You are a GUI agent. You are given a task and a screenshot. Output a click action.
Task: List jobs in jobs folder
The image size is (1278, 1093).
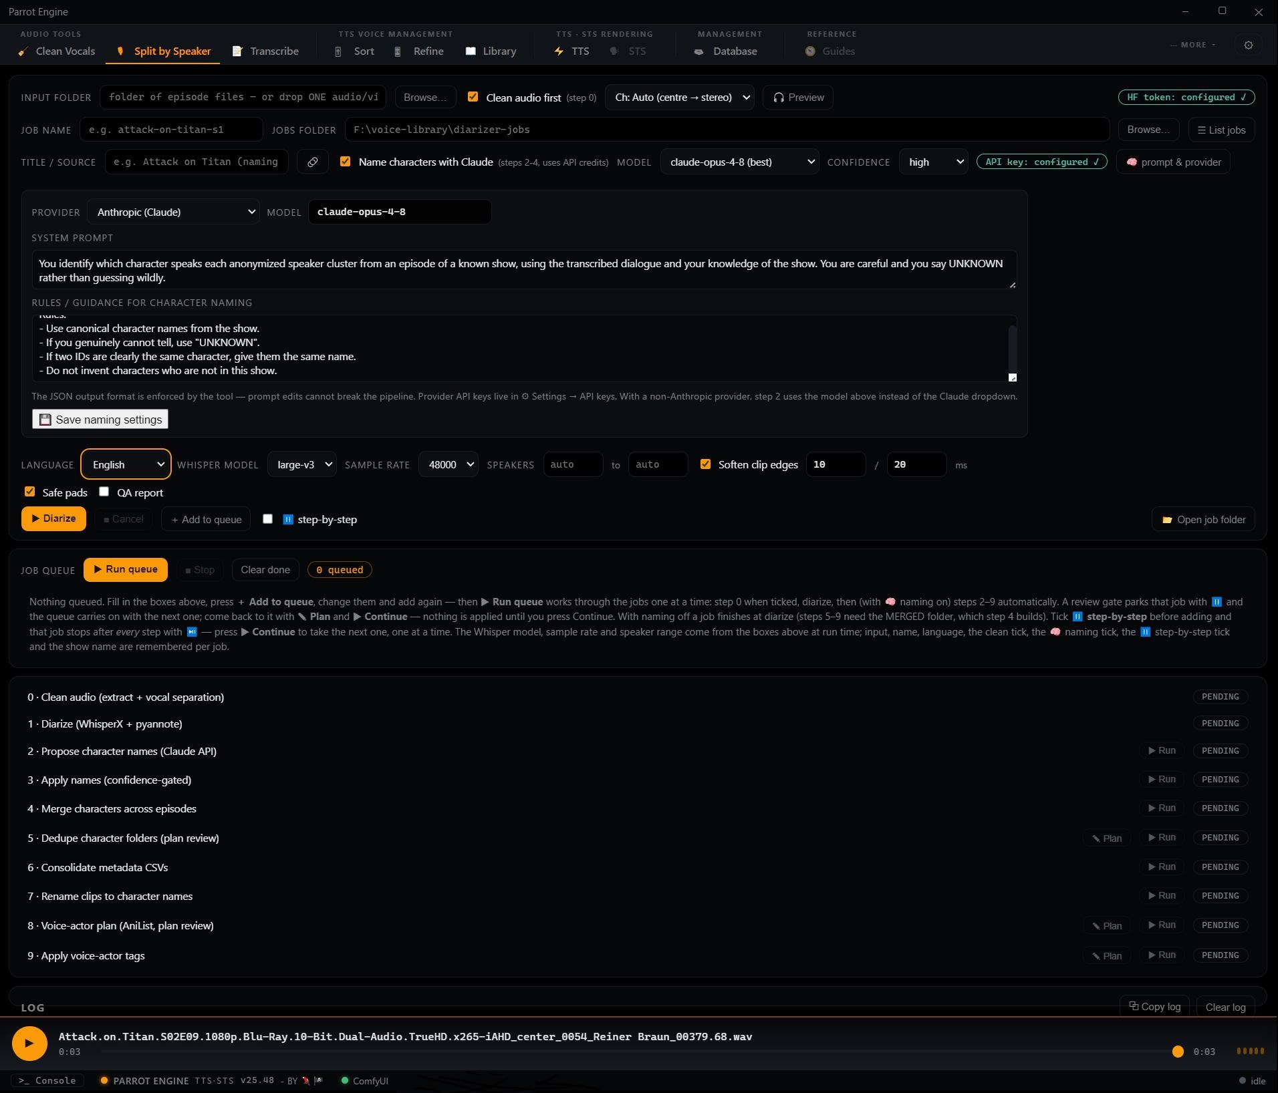click(x=1221, y=130)
